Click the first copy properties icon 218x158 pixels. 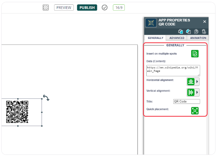pos(180,32)
